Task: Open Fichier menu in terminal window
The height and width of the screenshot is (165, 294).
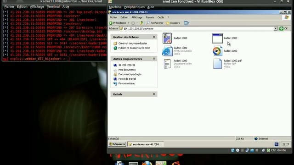Action: click(x=9, y=7)
